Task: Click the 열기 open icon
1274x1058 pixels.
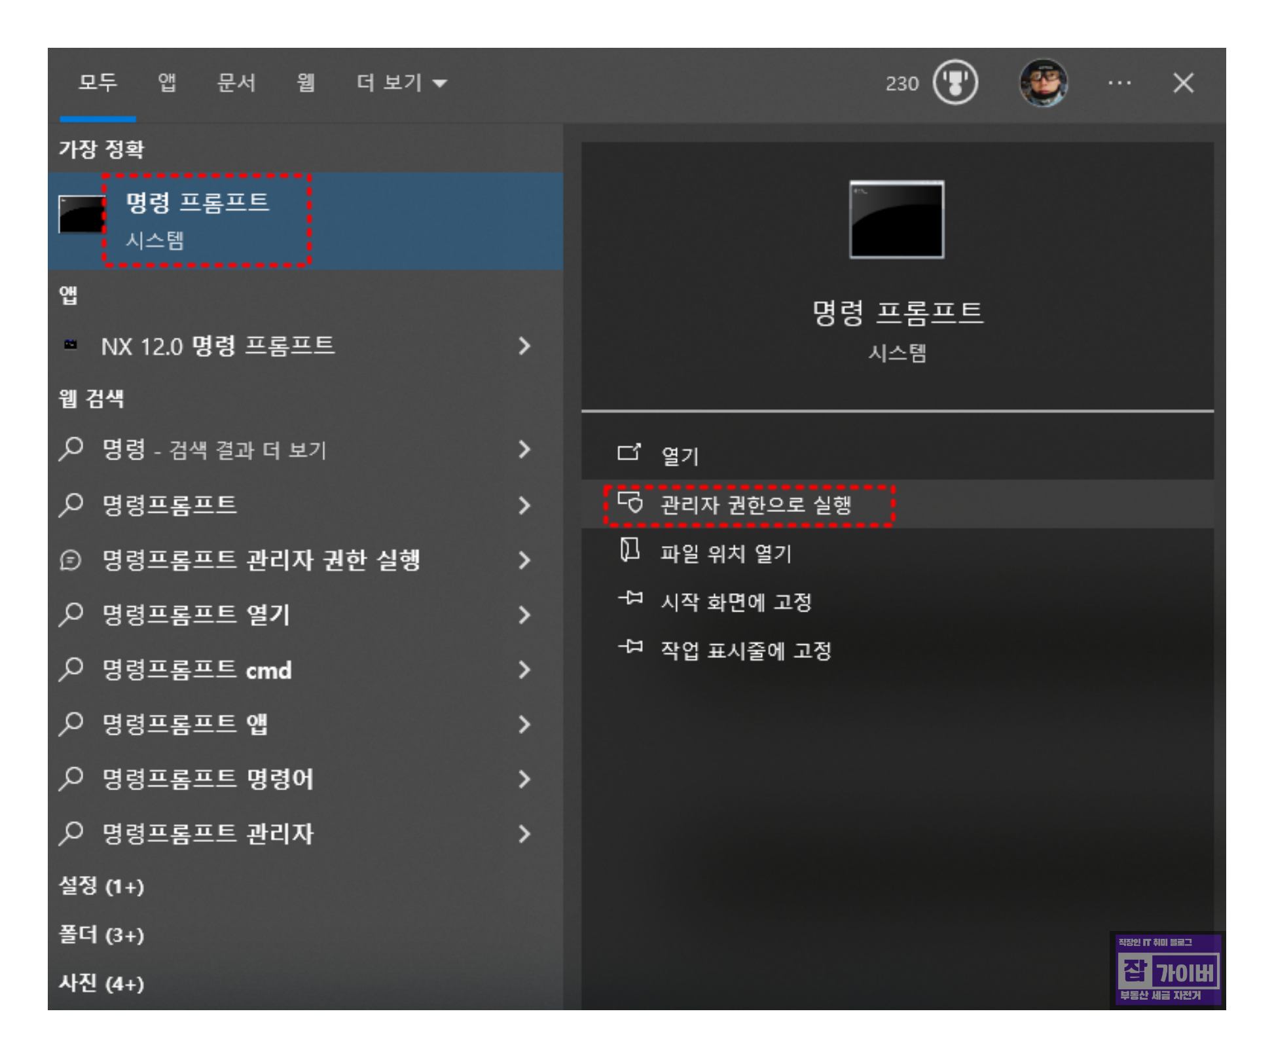Action: click(x=629, y=453)
